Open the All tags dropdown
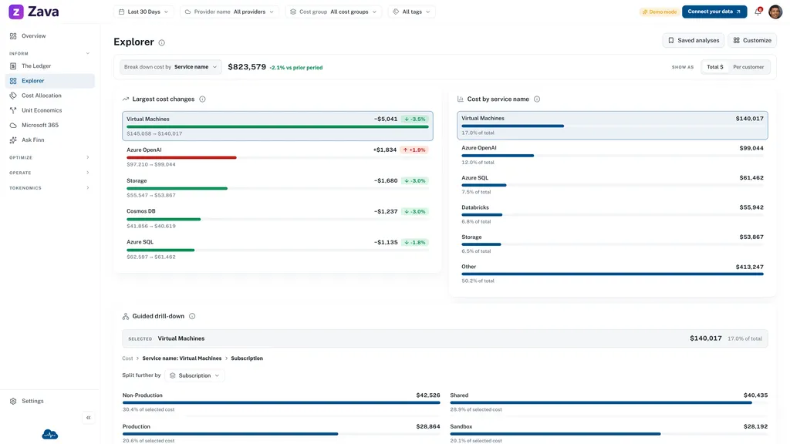 [x=412, y=12]
